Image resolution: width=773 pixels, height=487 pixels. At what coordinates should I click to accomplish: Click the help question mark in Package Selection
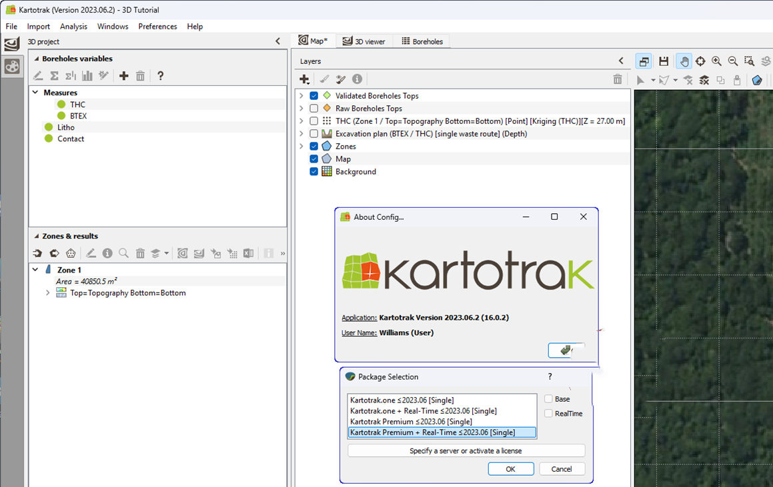click(550, 376)
